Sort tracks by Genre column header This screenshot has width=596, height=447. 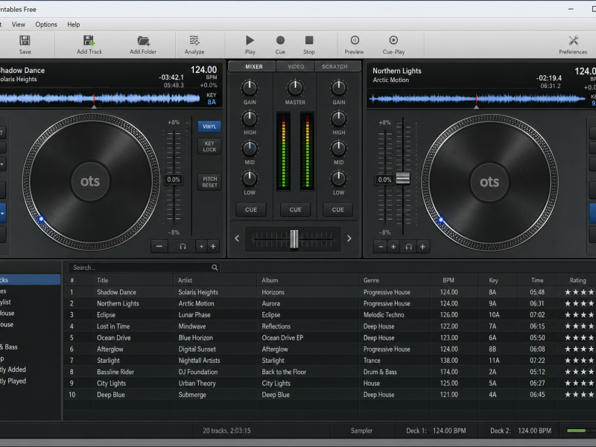[x=371, y=281]
